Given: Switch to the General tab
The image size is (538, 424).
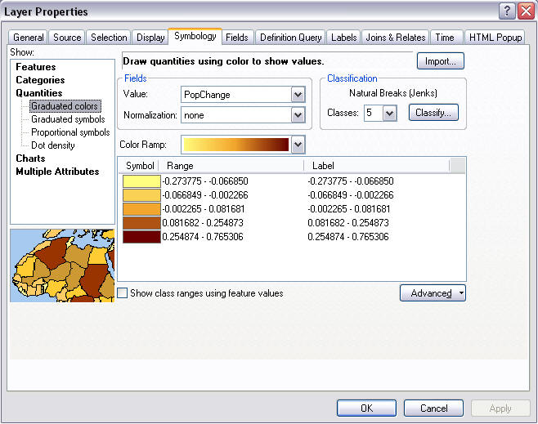Looking at the screenshot, I should tap(29, 38).
